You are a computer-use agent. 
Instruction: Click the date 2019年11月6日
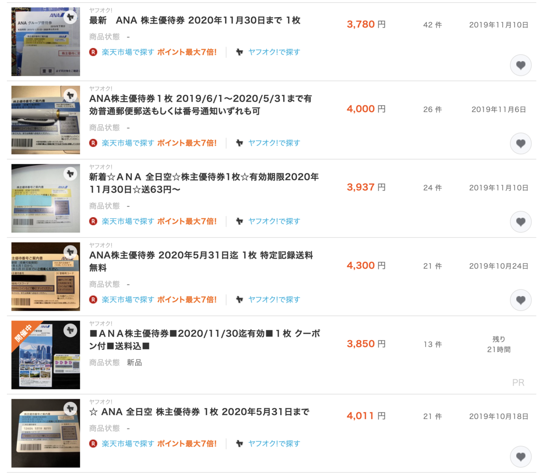(x=499, y=109)
